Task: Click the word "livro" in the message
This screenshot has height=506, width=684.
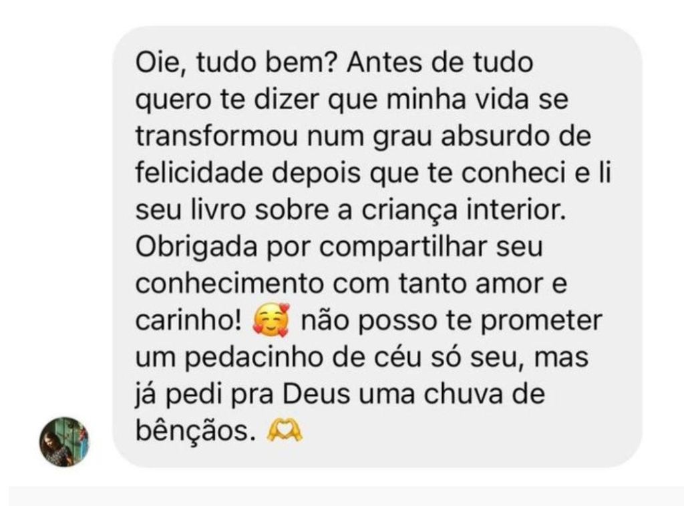Action: [x=218, y=210]
